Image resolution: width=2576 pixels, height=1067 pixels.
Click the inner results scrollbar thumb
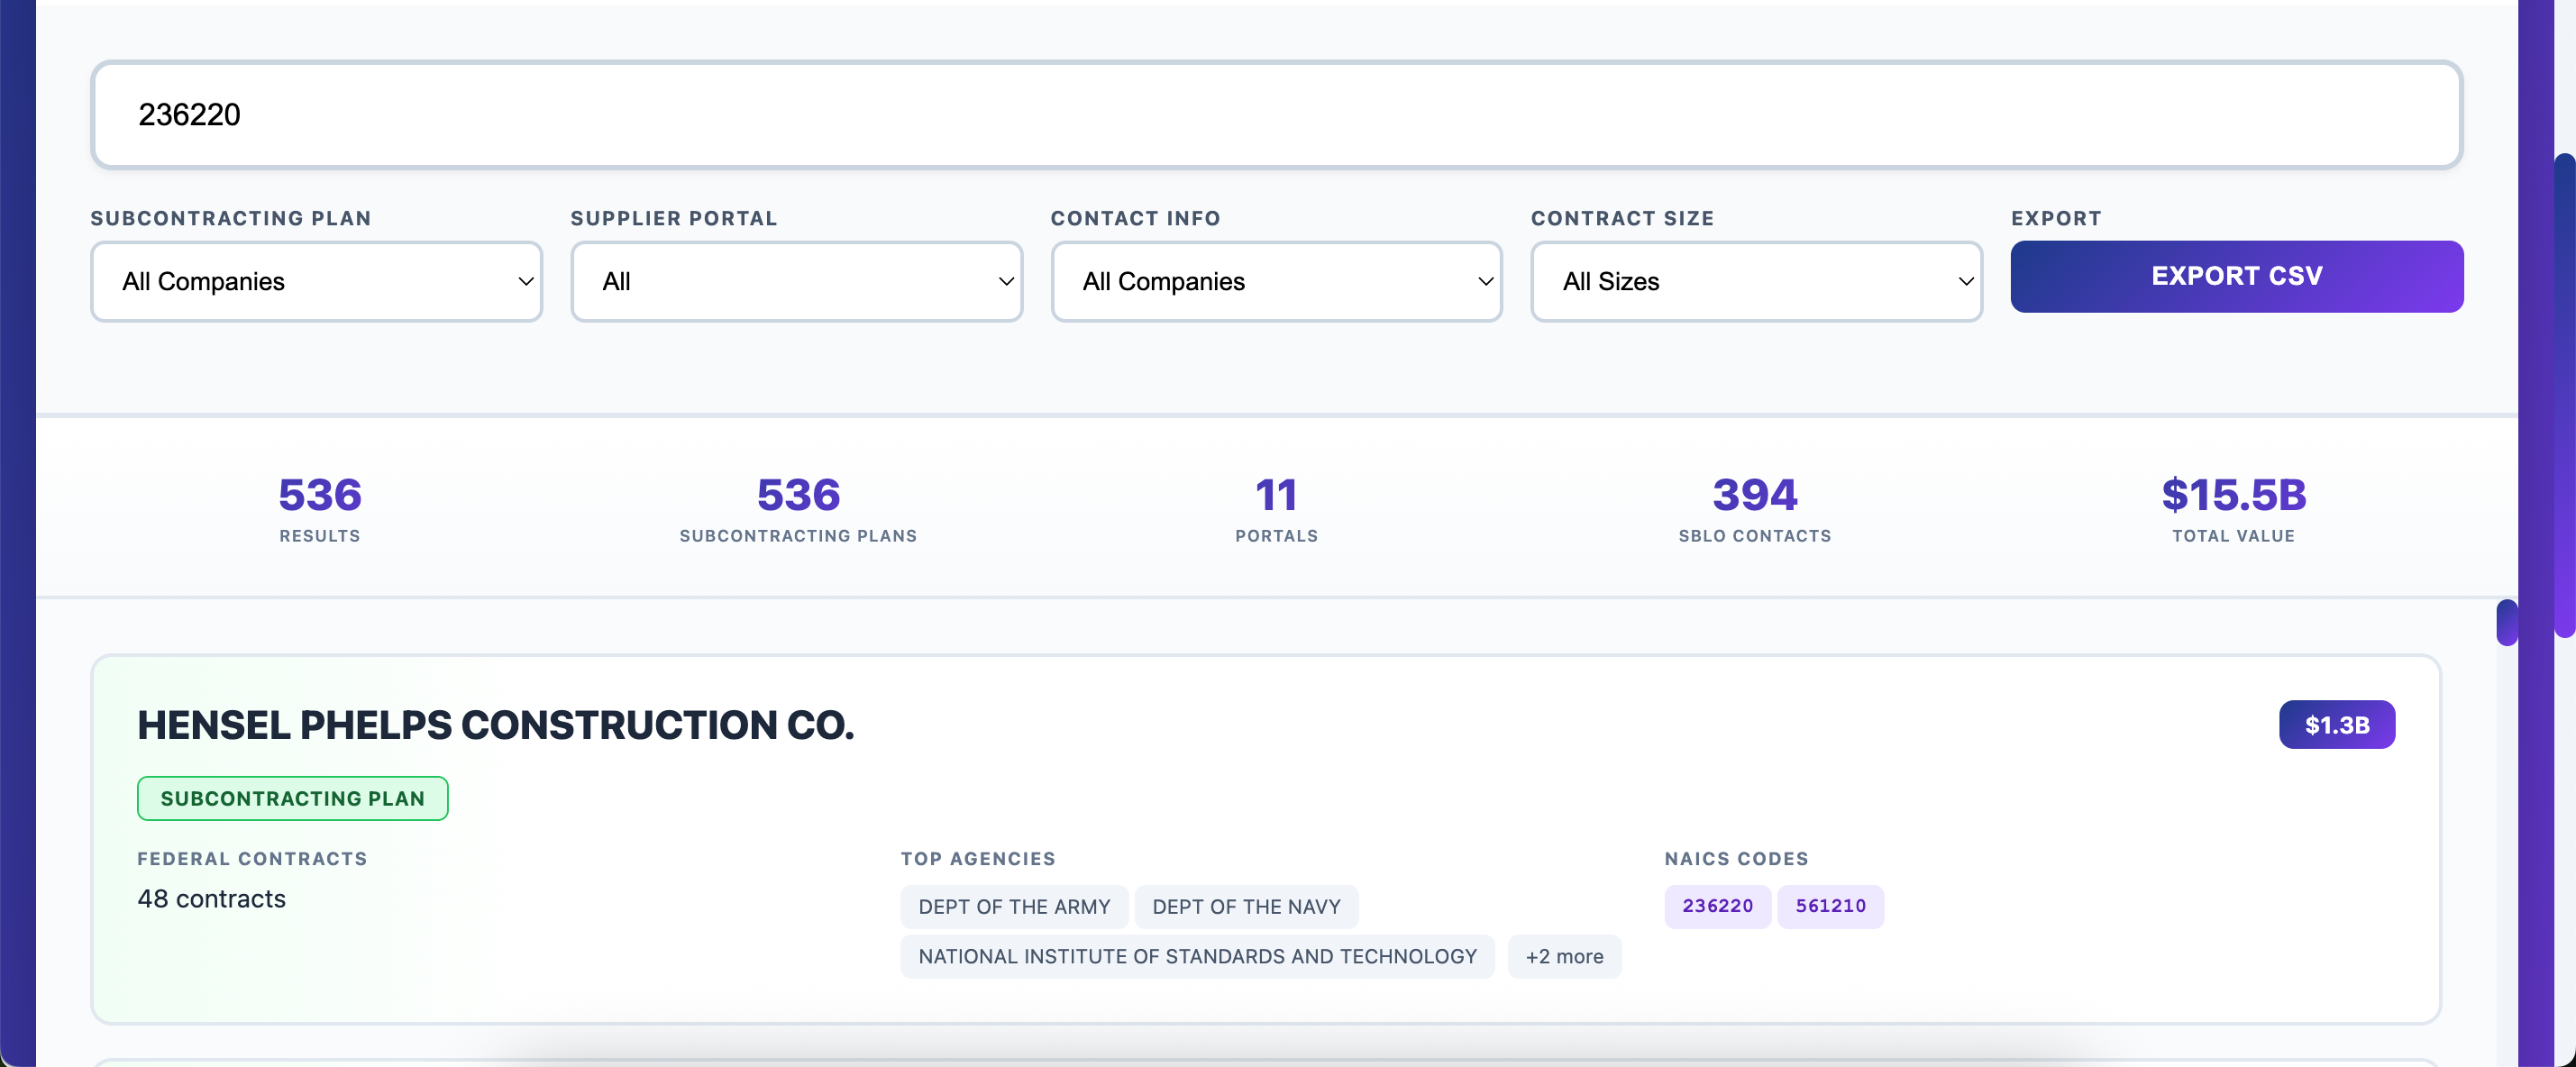[x=2506, y=622]
